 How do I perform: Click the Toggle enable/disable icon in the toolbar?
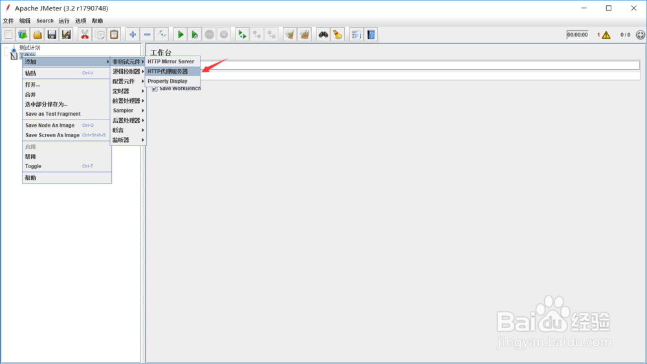[161, 35]
